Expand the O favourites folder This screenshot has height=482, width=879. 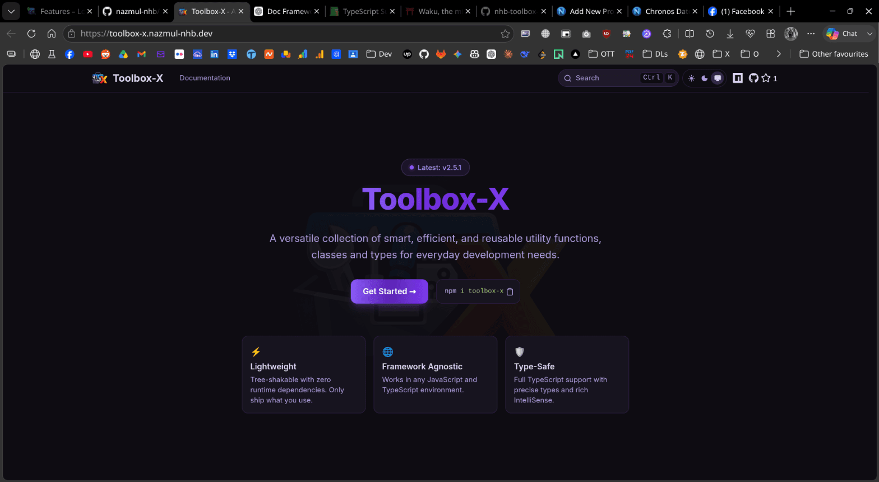(x=750, y=54)
